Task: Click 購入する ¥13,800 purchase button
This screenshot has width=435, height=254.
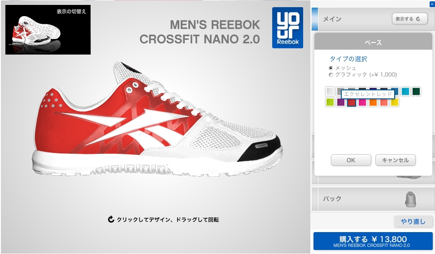Action: click(373, 241)
